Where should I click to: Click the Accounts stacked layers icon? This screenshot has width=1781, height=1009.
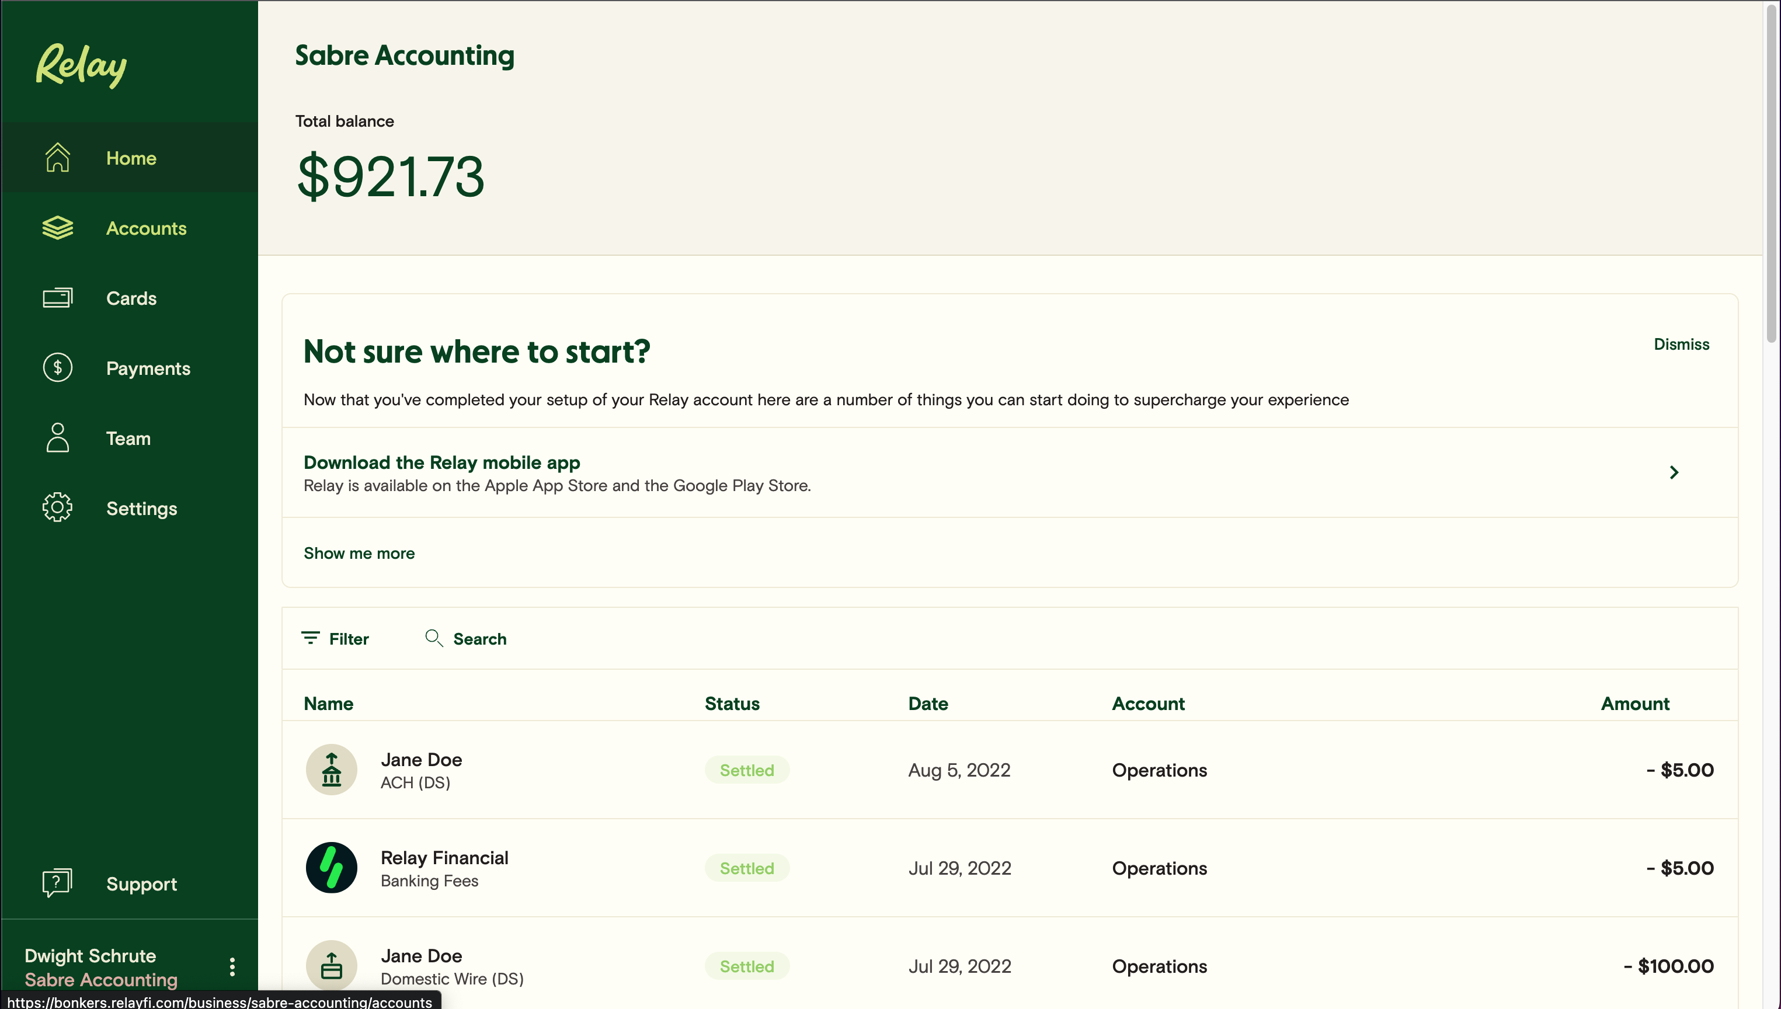pos(58,228)
